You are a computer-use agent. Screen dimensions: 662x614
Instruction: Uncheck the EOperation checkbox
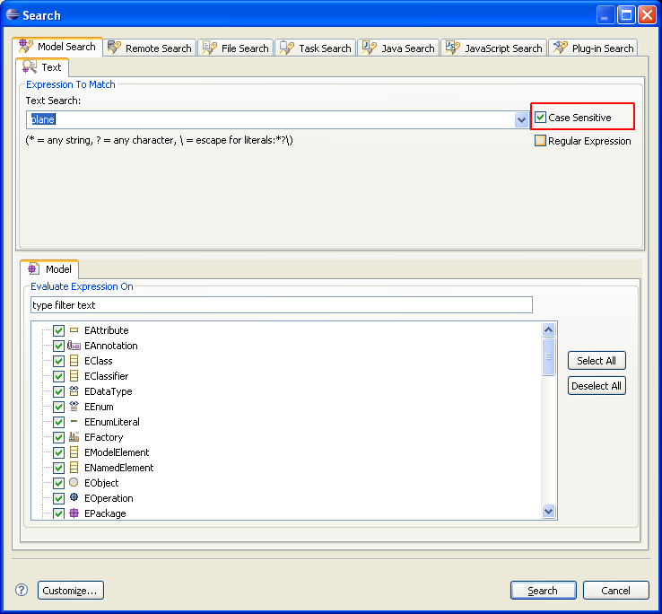(x=58, y=498)
